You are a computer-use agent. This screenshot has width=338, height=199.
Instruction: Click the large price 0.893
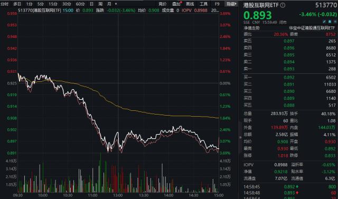pyautogui.click(x=258, y=15)
